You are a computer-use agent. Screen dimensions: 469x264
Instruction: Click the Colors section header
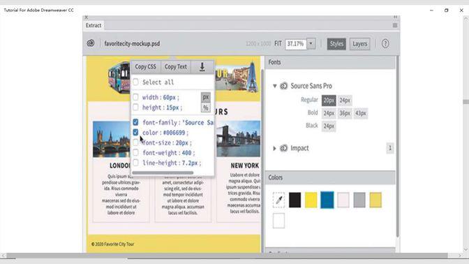pos(330,177)
